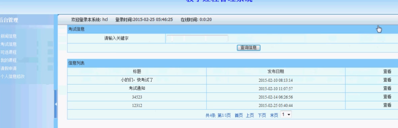Collapse the sidebar with the arrow handle
Viewport: 398px width, 128px height.
coord(56,104)
